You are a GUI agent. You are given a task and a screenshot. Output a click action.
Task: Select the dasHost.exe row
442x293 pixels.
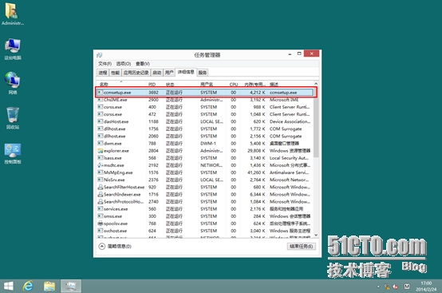[x=205, y=121]
